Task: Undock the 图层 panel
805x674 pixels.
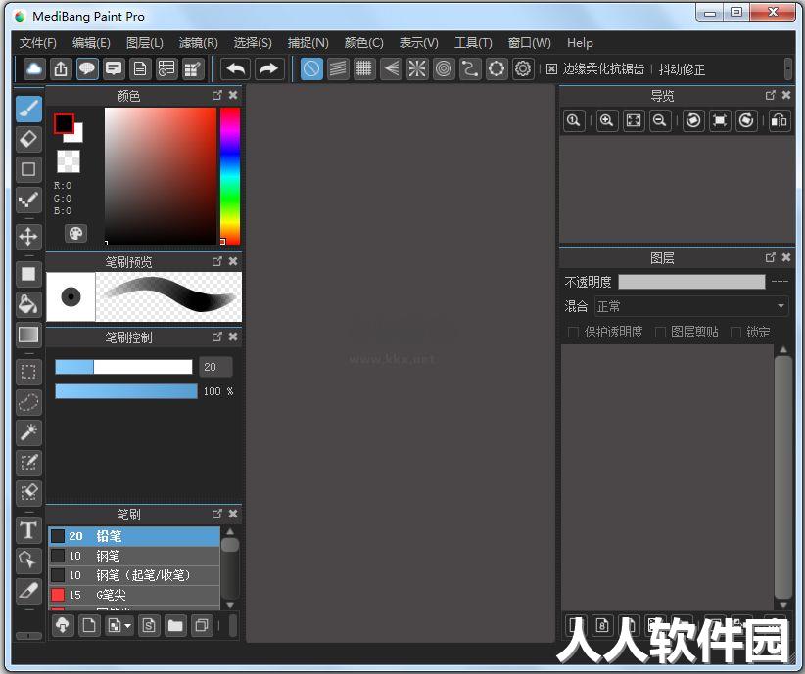Action: [x=770, y=257]
